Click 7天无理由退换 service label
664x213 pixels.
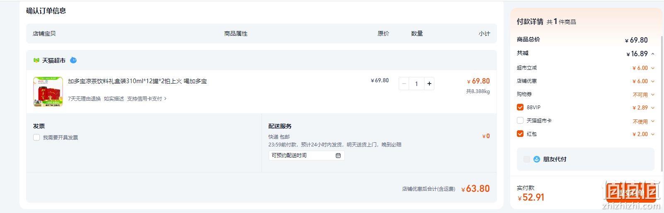(x=84, y=99)
